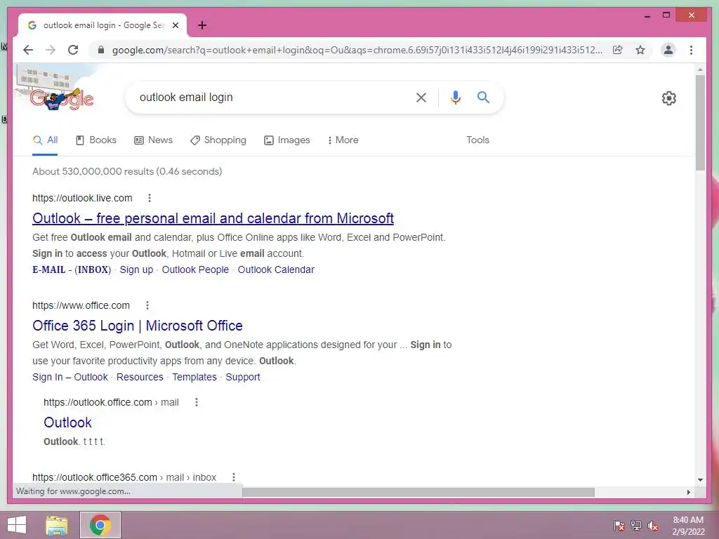This screenshot has height=539, width=719.
Task: Open the 'Templates' sitelink
Action: (x=194, y=377)
